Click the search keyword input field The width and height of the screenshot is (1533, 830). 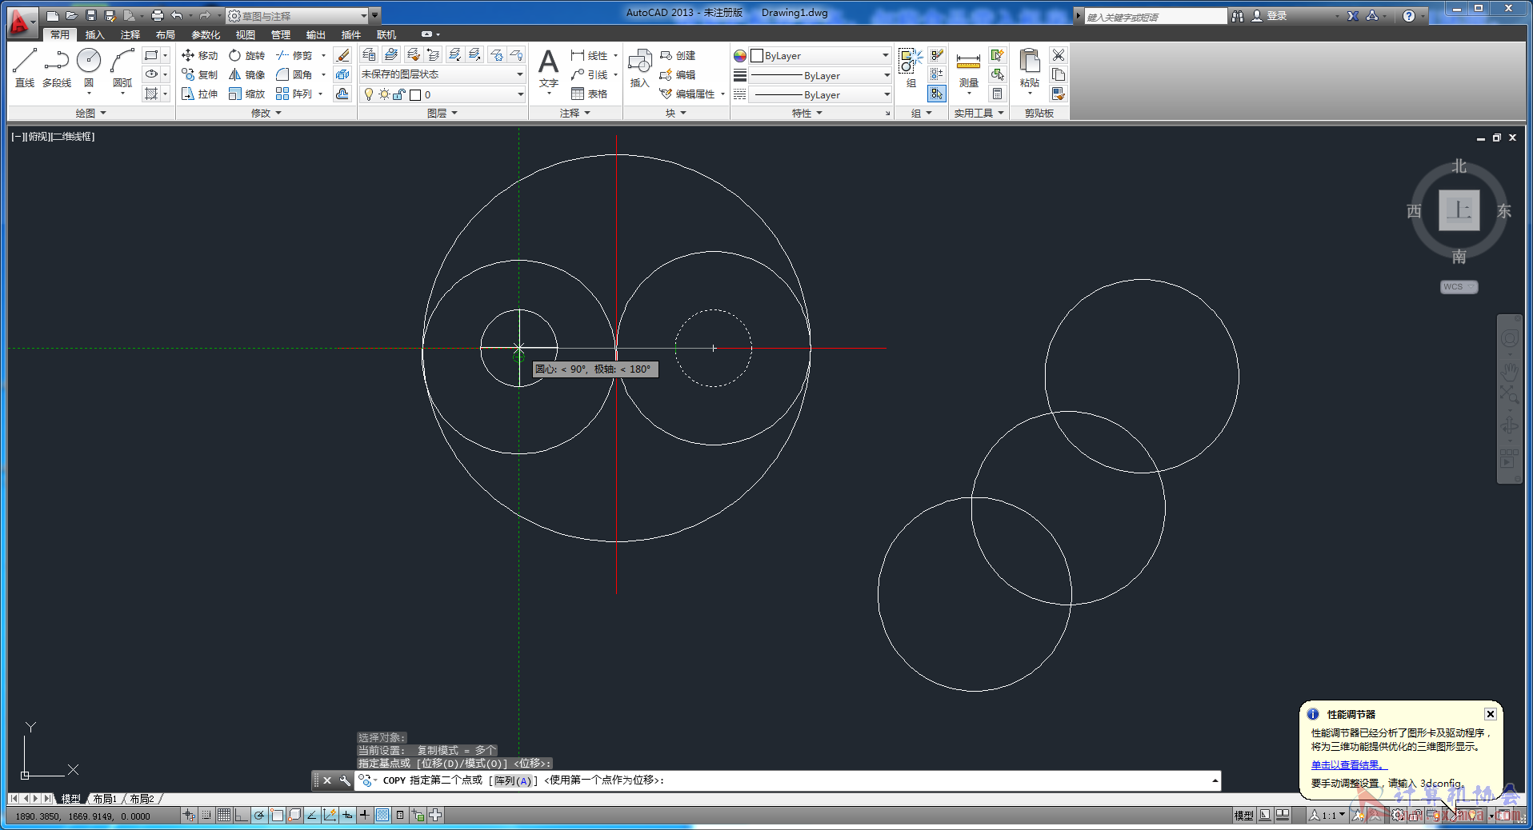1155,16
